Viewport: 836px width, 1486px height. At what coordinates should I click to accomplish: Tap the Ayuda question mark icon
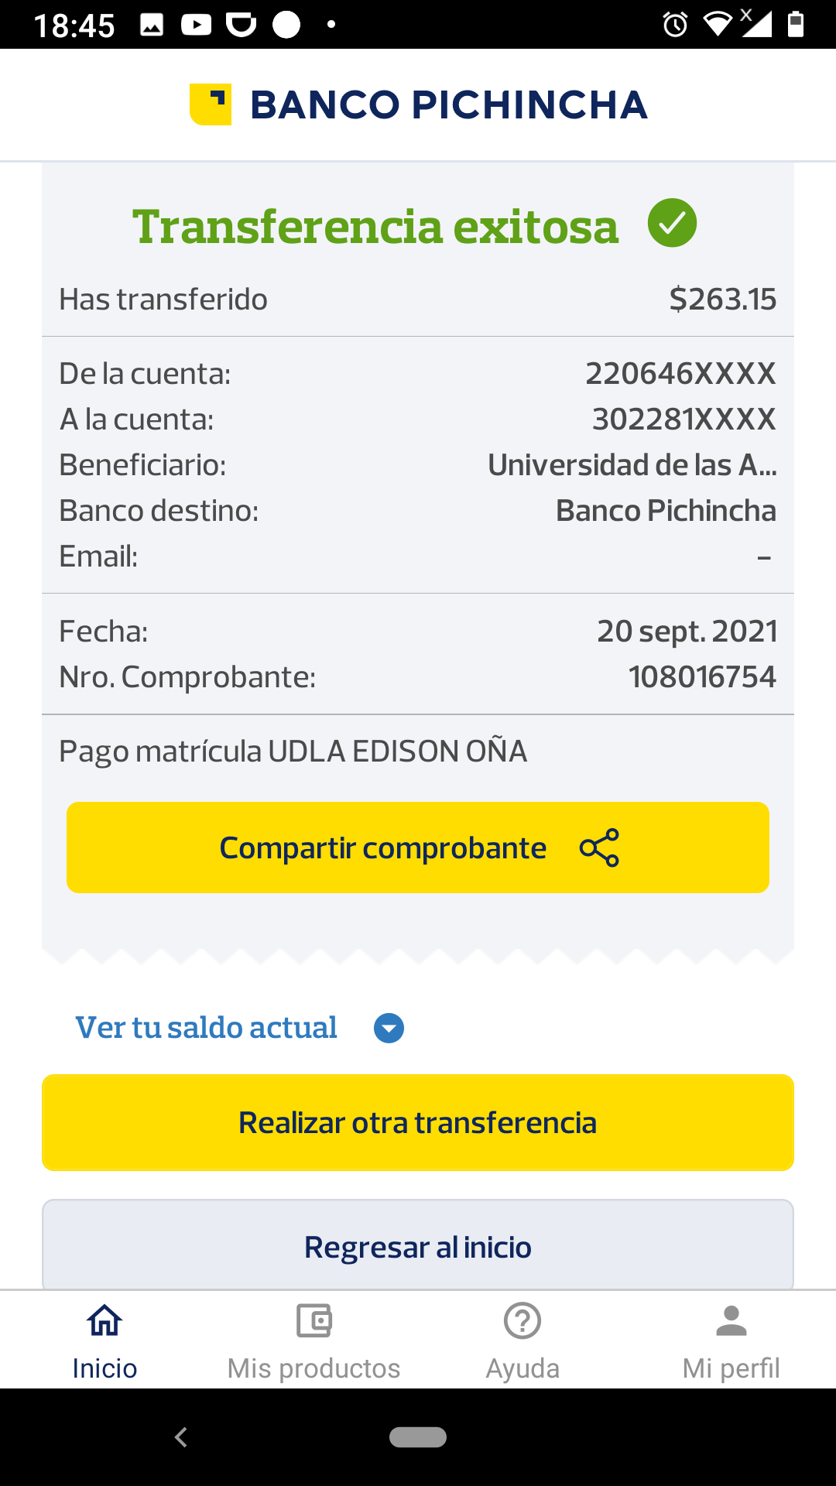click(x=522, y=1320)
